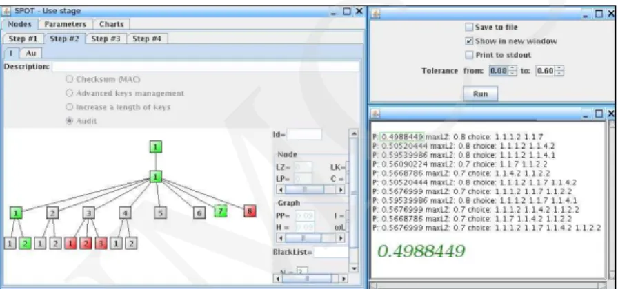The image size is (618, 289).
Task: Click the Node panel horizontal scrollbar
Action: pos(310,189)
